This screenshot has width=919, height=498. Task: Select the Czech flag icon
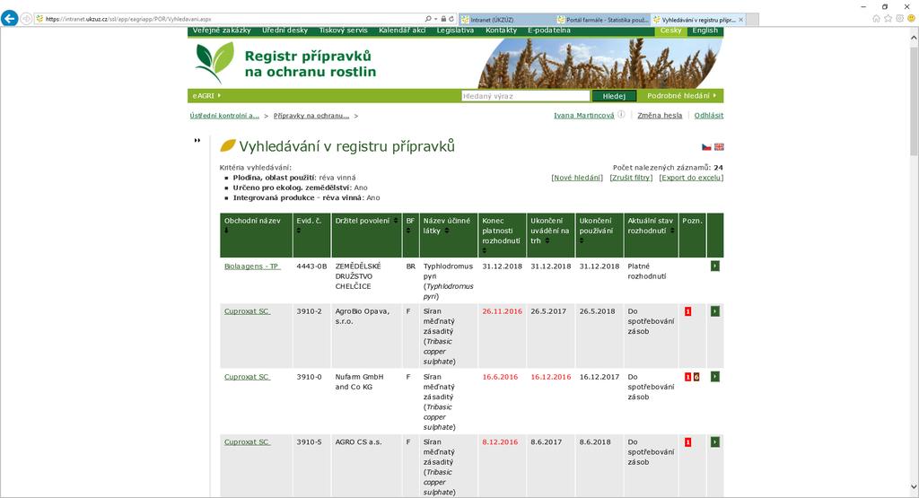706,147
